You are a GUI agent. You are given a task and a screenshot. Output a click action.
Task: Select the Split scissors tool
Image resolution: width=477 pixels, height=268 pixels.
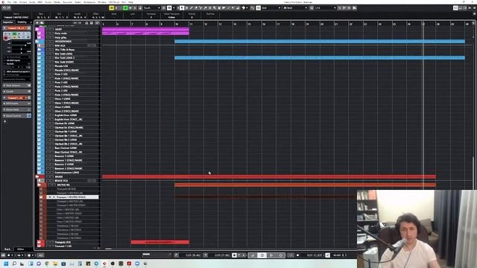200,8
